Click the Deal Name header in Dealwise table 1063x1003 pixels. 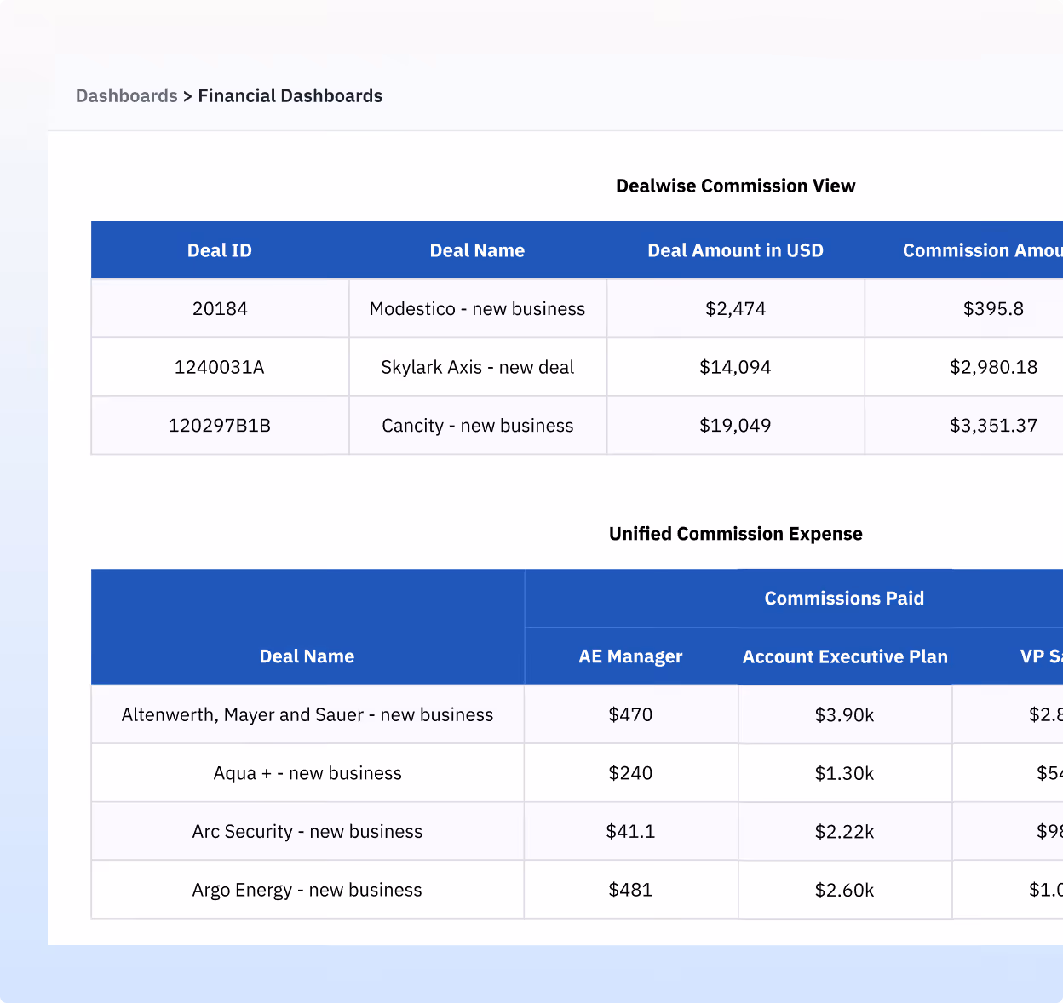pos(477,250)
